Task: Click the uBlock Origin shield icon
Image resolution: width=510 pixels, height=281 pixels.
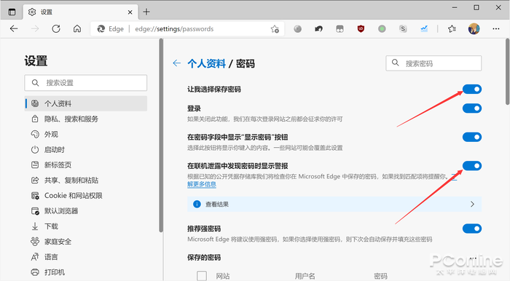Action: (361, 29)
